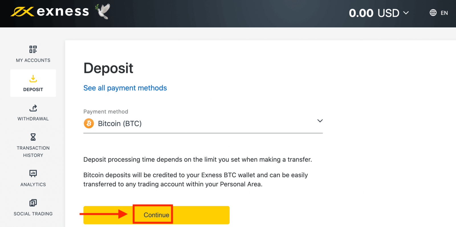
Task: Click the dove icon in header
Action: click(103, 11)
